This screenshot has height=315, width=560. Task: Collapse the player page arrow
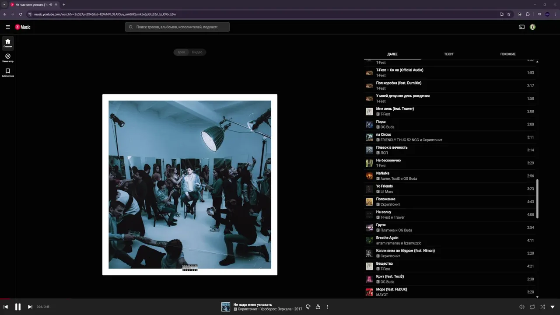[553, 307]
